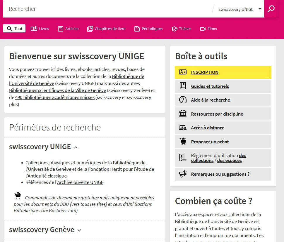
Task: Click the regulation document icon
Action: pos(183,157)
